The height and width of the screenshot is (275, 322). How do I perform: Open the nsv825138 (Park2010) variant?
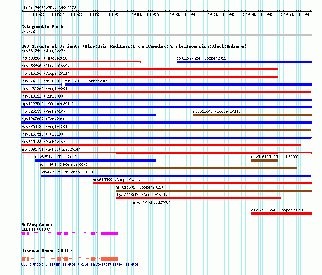click(x=161, y=145)
